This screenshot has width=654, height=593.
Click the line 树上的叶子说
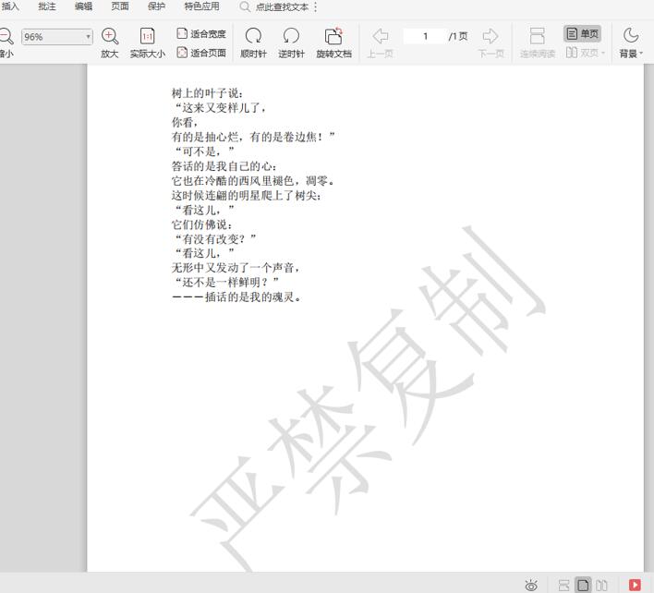(207, 93)
